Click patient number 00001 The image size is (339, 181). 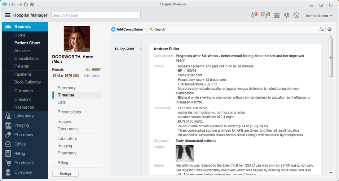[x=97, y=70]
